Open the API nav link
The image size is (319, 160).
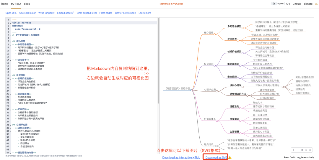click(x=288, y=4)
